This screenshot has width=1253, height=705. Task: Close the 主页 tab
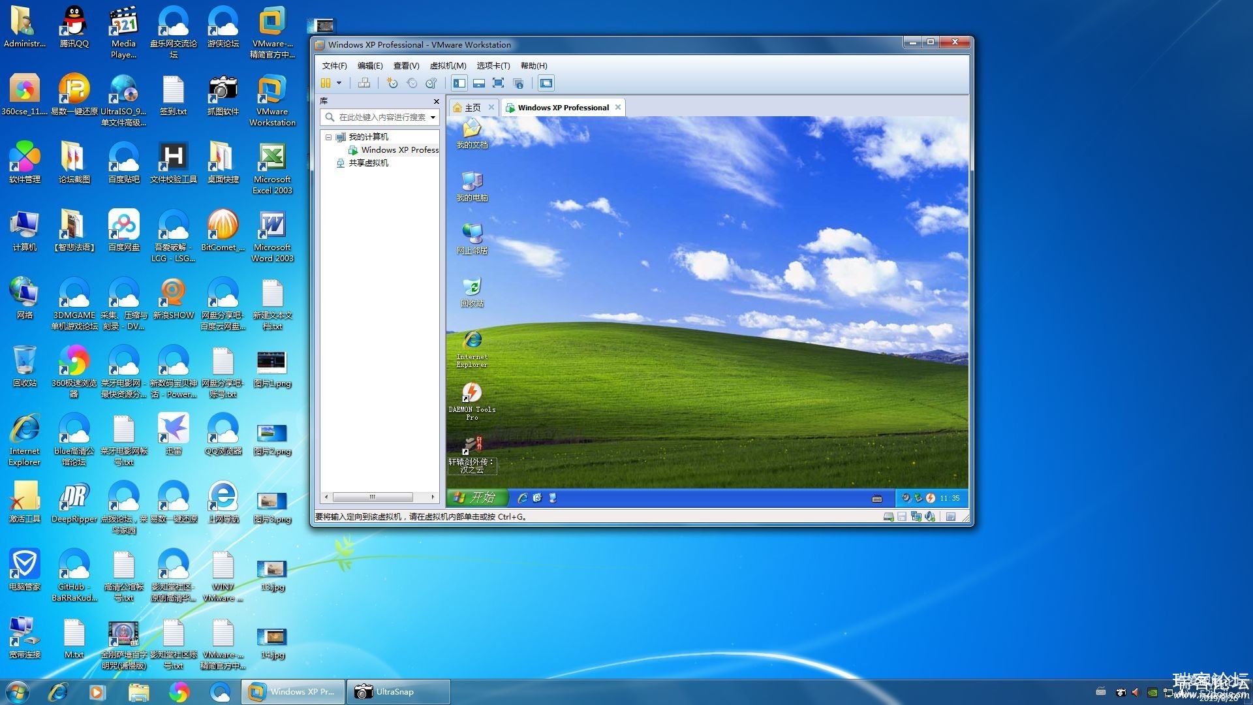(x=491, y=108)
